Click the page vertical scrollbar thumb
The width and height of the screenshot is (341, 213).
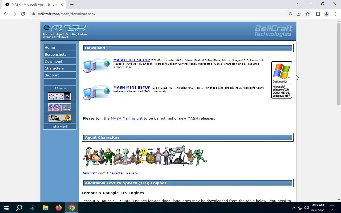[339, 64]
